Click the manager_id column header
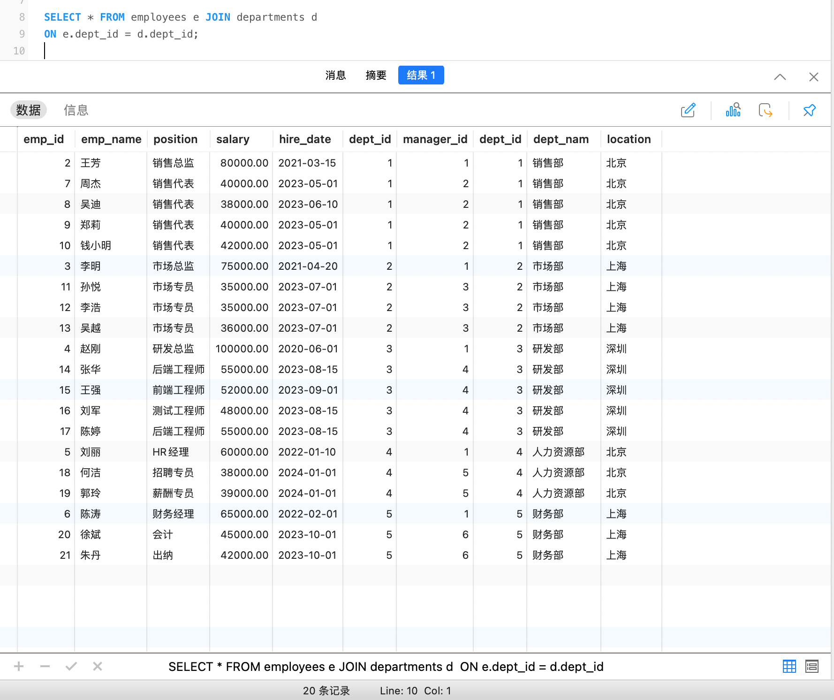 [x=435, y=139]
